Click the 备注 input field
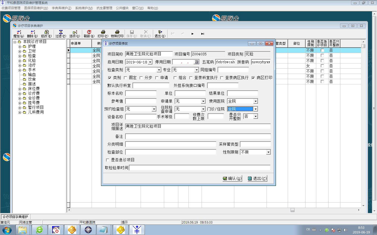Image resolution: width=377 pixels, height=235 pixels. tap(198, 137)
